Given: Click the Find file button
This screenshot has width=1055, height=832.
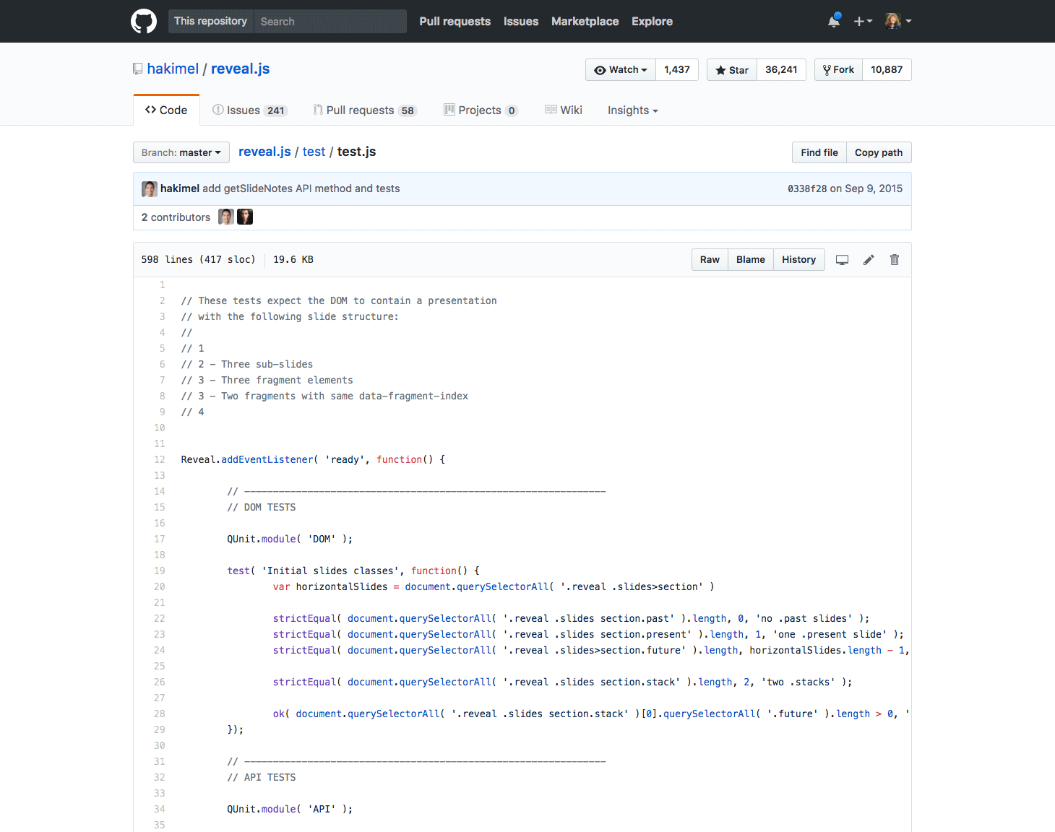Looking at the screenshot, I should (819, 152).
